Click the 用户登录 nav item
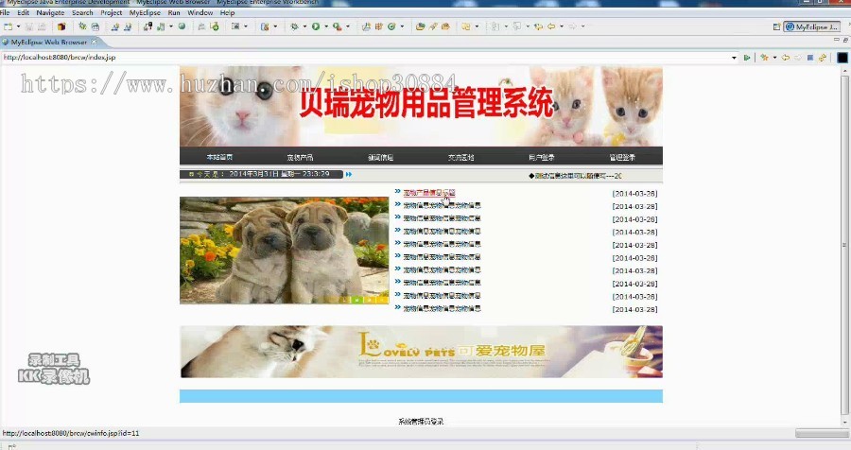 point(542,158)
